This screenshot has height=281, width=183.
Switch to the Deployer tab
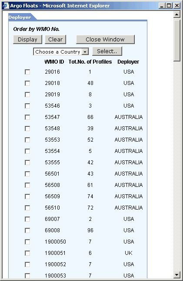coord(20,17)
